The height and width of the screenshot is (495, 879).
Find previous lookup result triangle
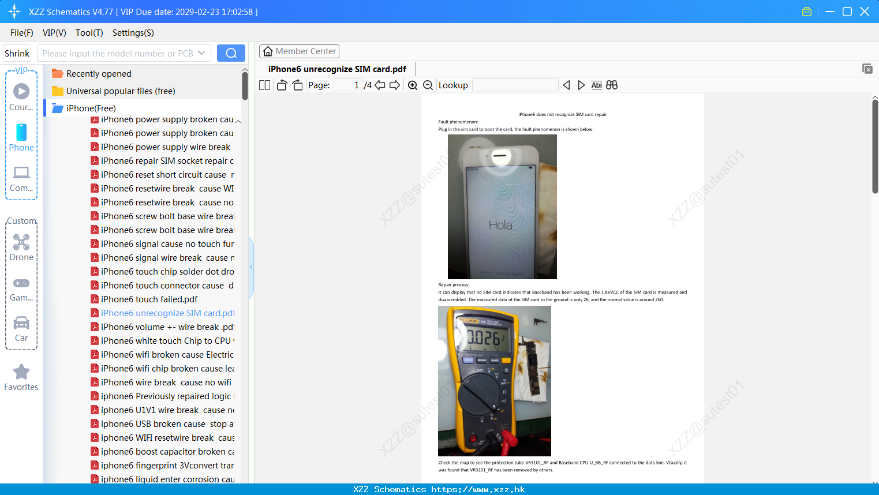click(566, 85)
